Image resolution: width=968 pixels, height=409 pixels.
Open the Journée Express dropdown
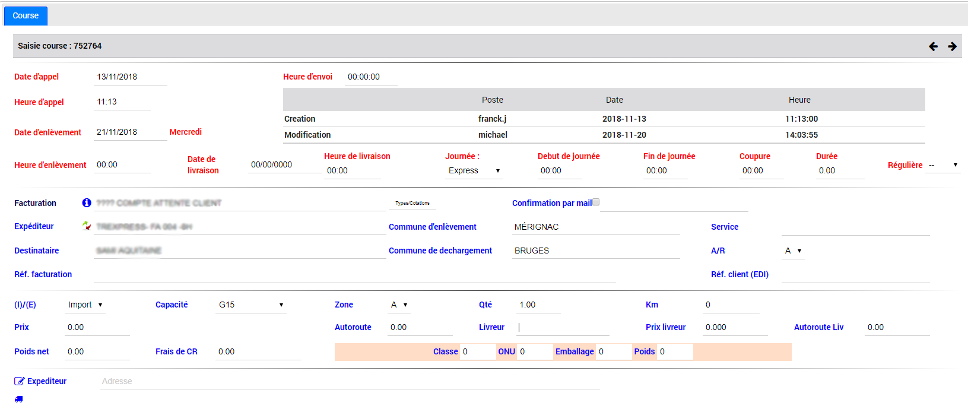point(474,170)
